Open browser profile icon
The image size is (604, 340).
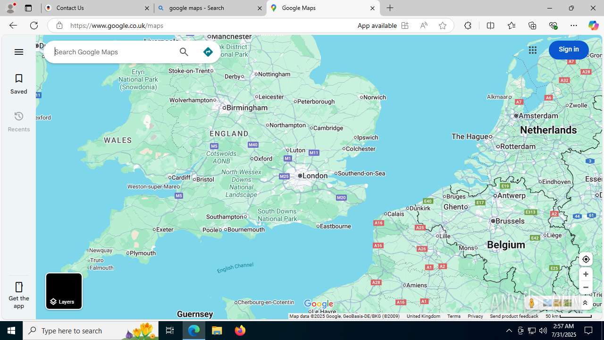click(10, 8)
